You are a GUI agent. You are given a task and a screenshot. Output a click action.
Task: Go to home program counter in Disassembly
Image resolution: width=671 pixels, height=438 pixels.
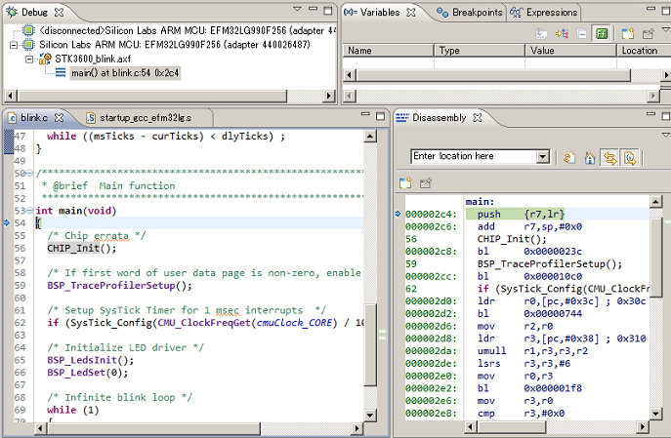pos(590,158)
